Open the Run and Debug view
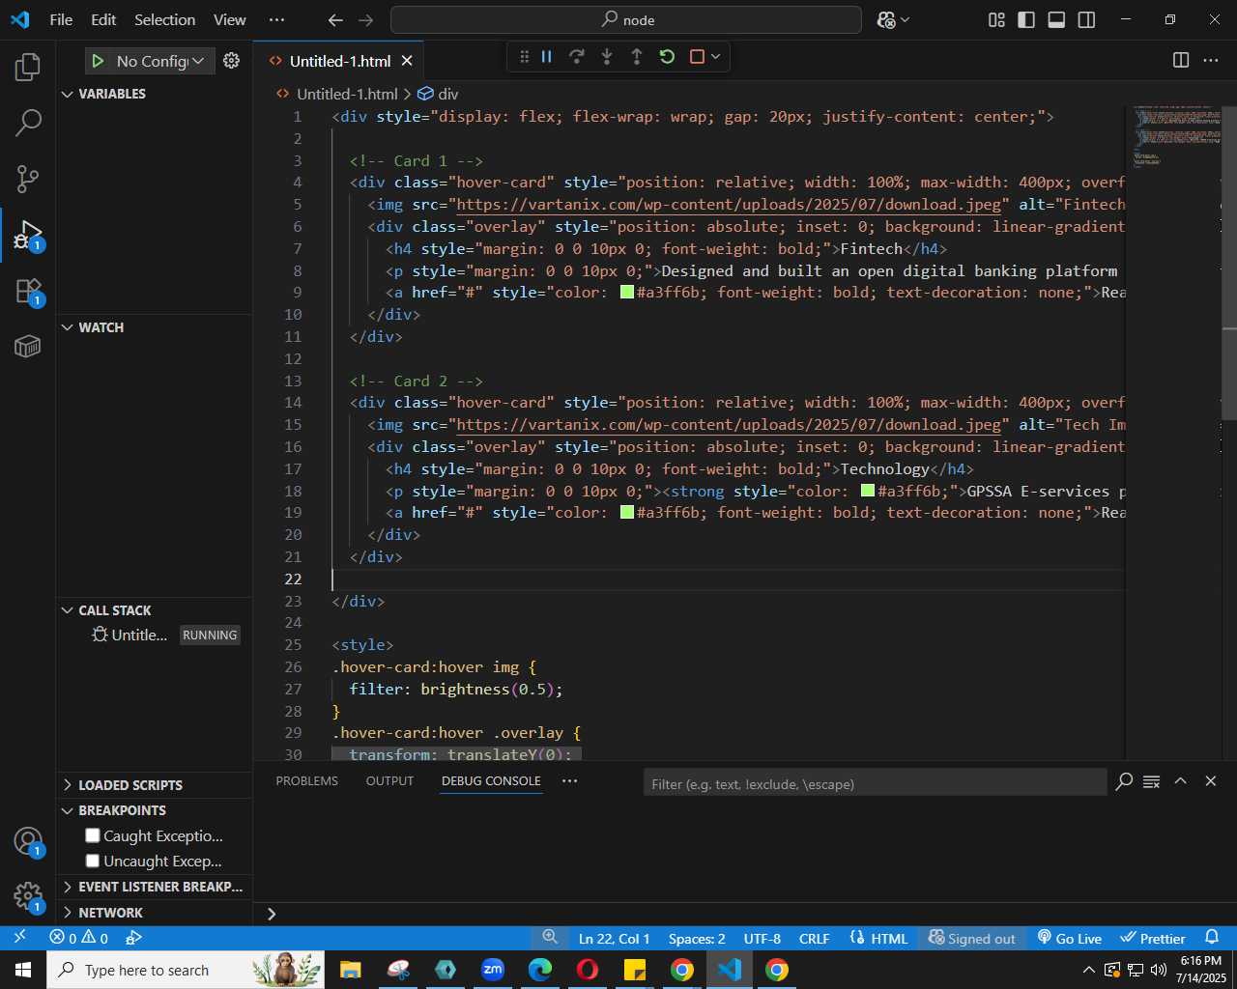Screen dimensions: 1237x989 28,235
